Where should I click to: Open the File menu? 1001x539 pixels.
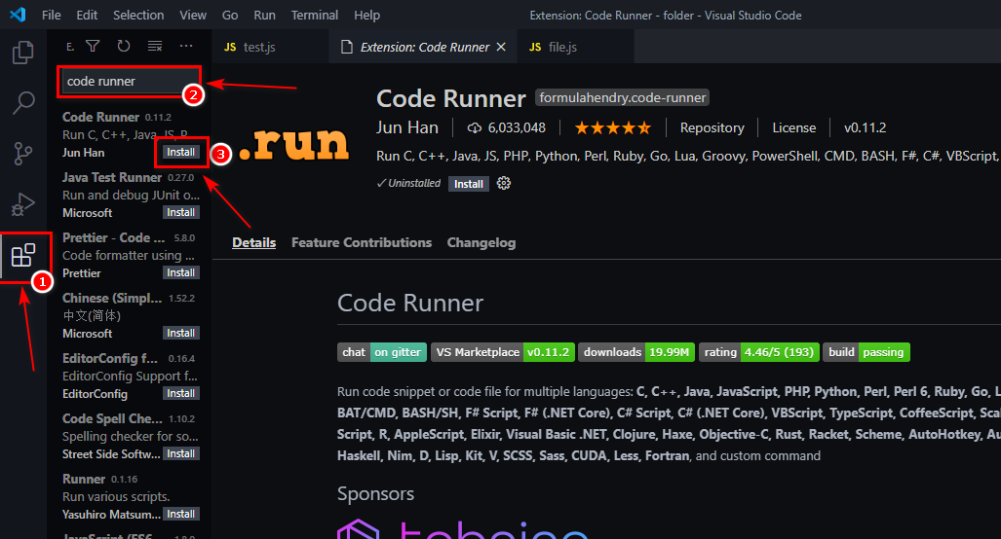coord(51,15)
